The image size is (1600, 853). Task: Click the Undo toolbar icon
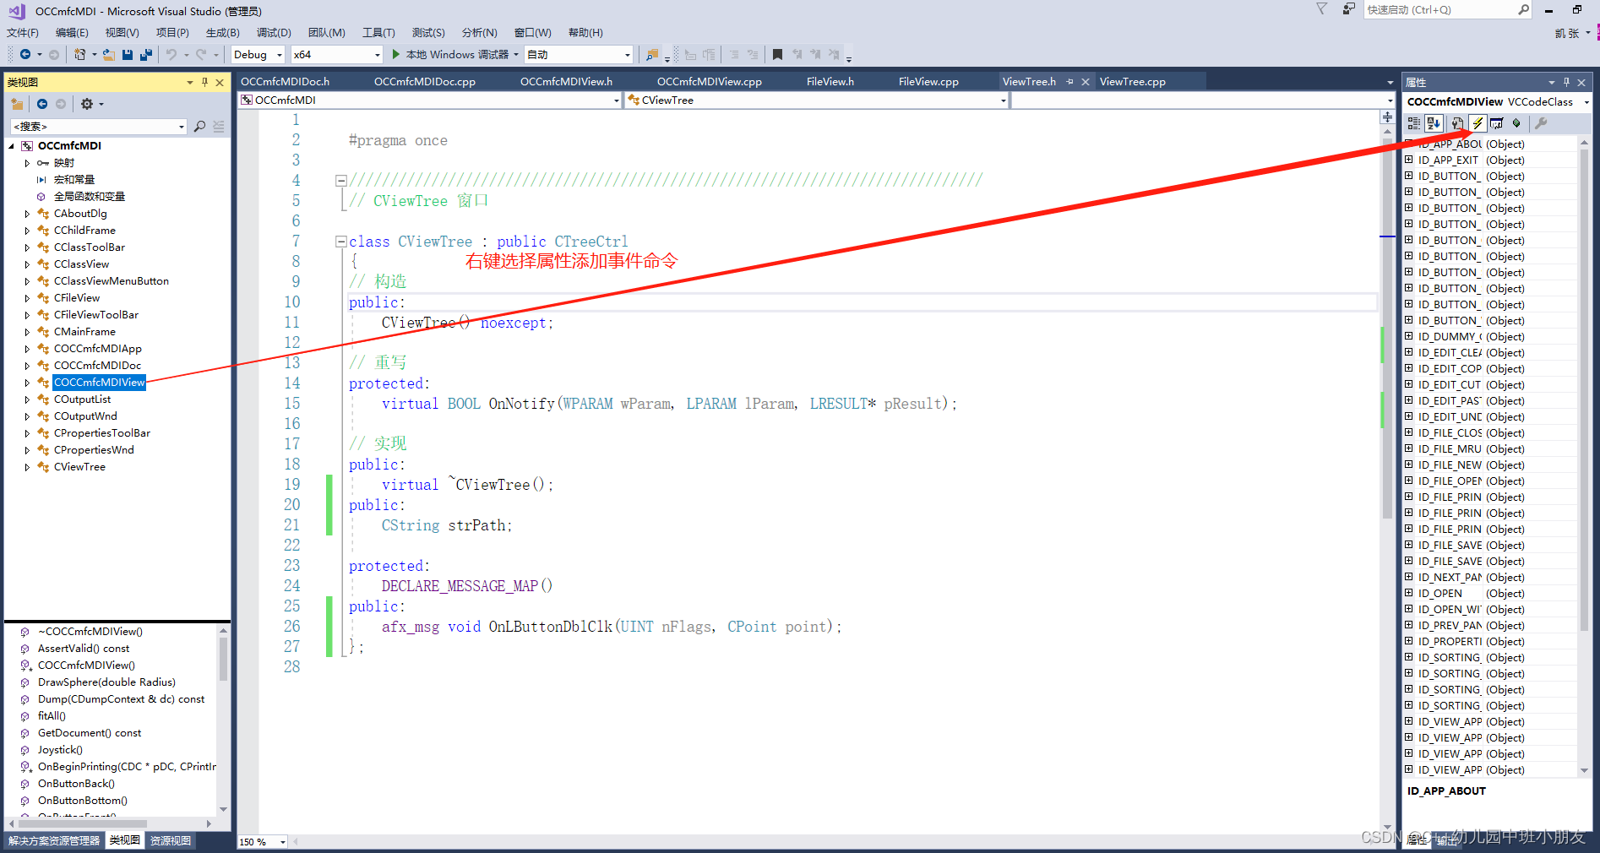(x=173, y=54)
